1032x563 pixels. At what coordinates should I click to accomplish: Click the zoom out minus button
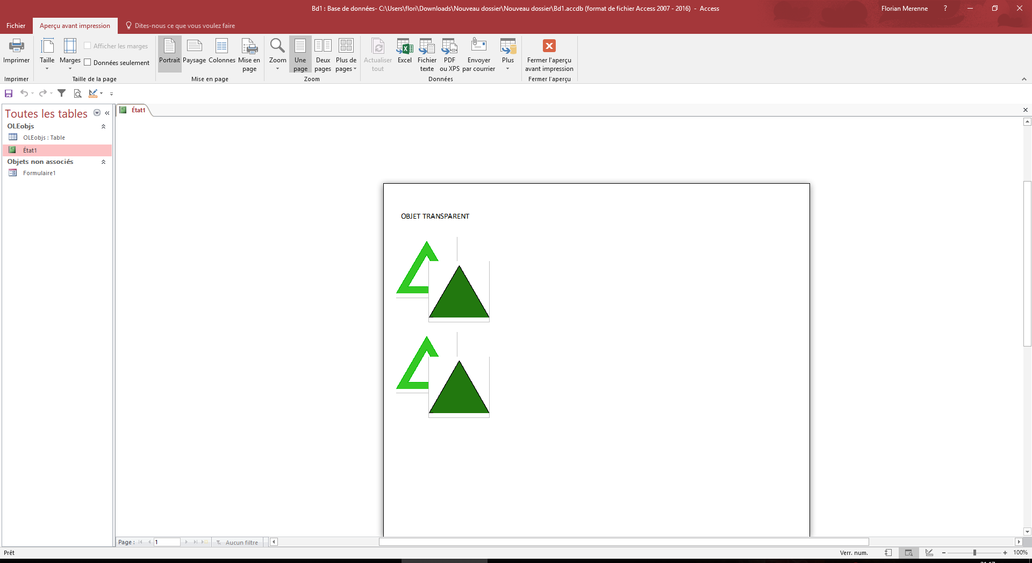point(944,553)
